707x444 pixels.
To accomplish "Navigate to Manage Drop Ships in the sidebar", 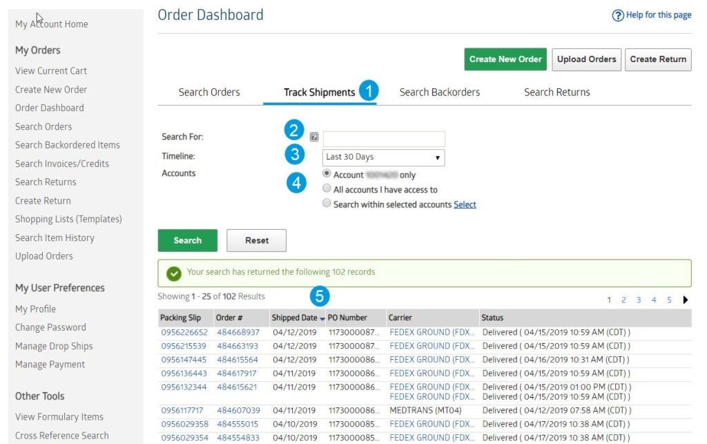I will tap(54, 345).
